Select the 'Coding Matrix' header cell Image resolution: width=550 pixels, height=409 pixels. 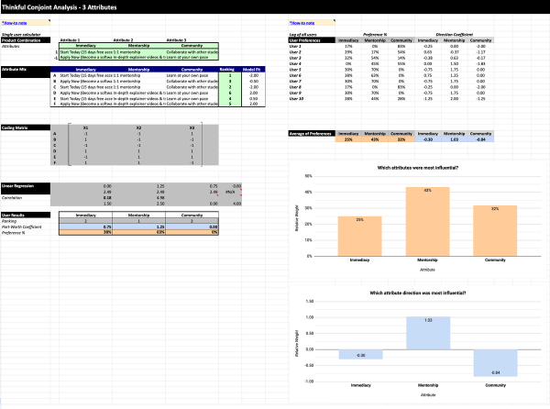point(26,127)
